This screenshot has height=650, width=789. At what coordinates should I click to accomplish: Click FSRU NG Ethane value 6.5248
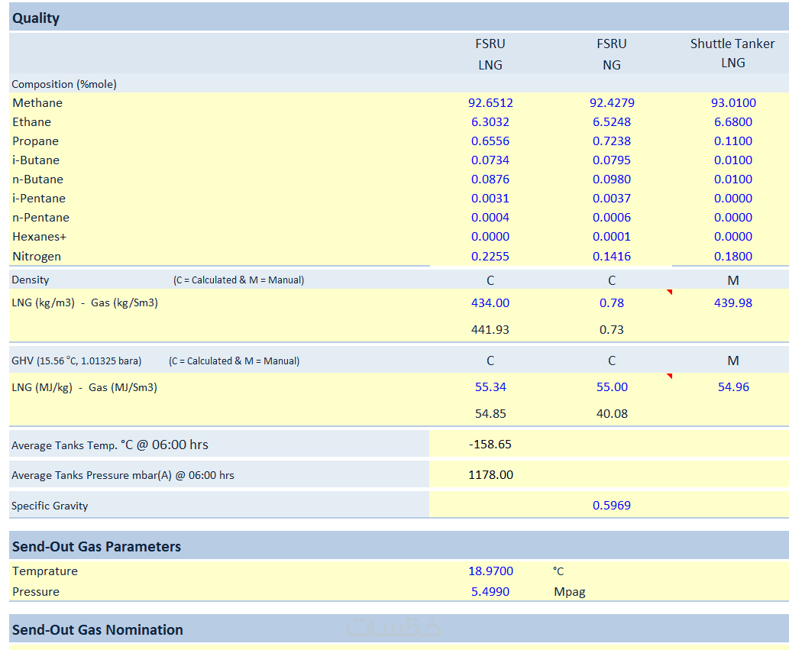pyautogui.click(x=611, y=121)
